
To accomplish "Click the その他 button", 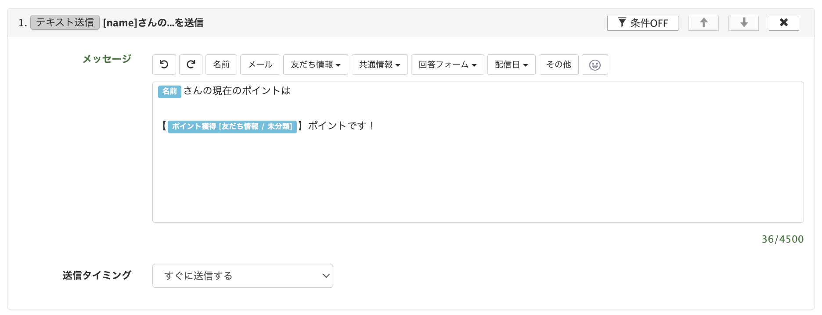I will pyautogui.click(x=559, y=64).
